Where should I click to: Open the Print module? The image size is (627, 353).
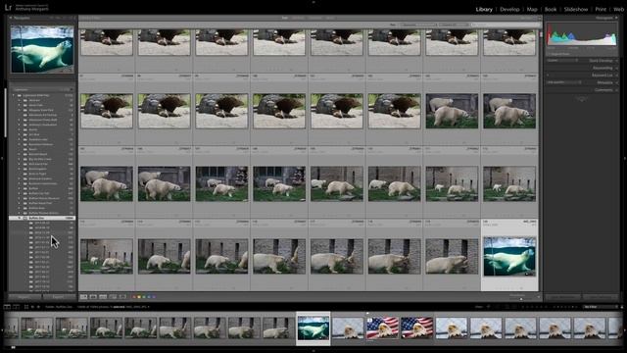pyautogui.click(x=601, y=9)
